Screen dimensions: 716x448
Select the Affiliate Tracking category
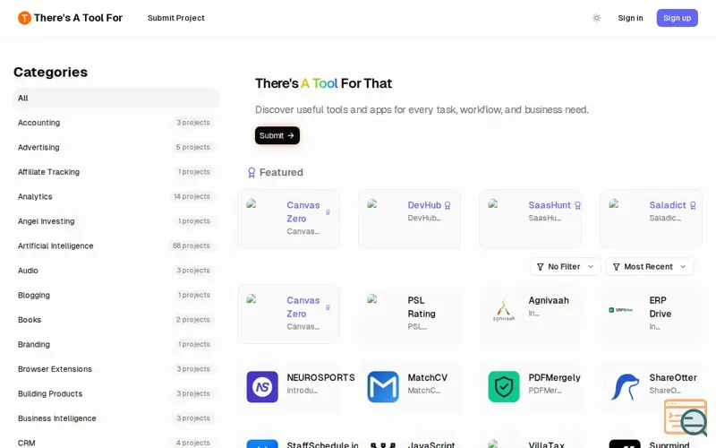[x=116, y=172]
